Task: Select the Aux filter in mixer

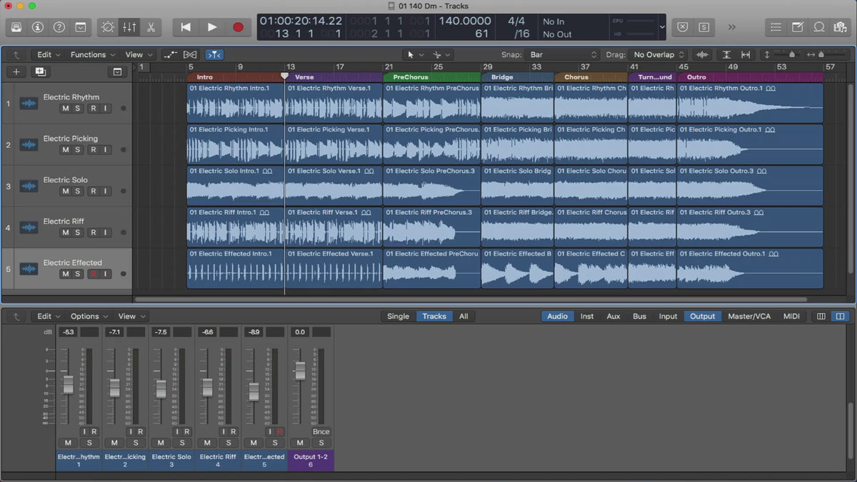Action: [613, 316]
